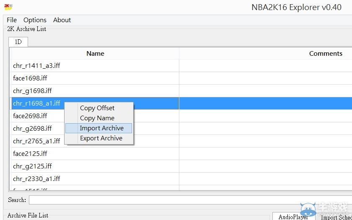Select the chr_r1698_a1.iff highlighted row

[182, 103]
